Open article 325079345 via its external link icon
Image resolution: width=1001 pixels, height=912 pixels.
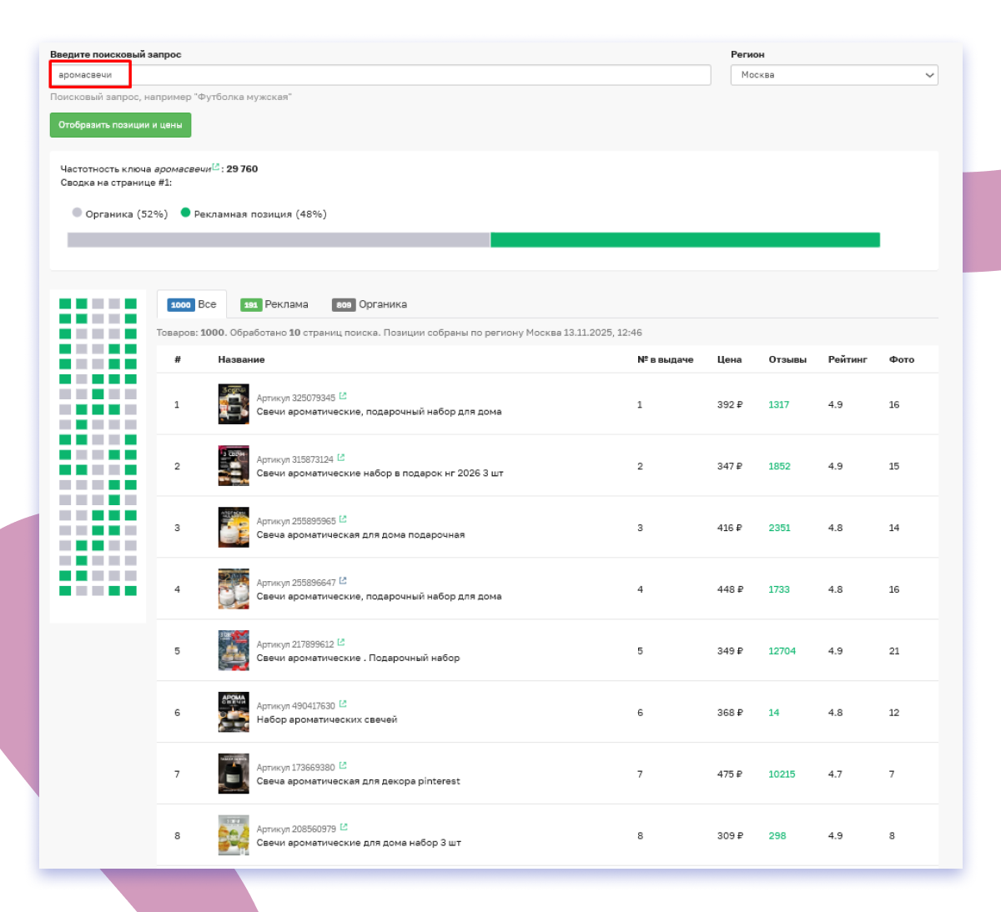(x=344, y=396)
